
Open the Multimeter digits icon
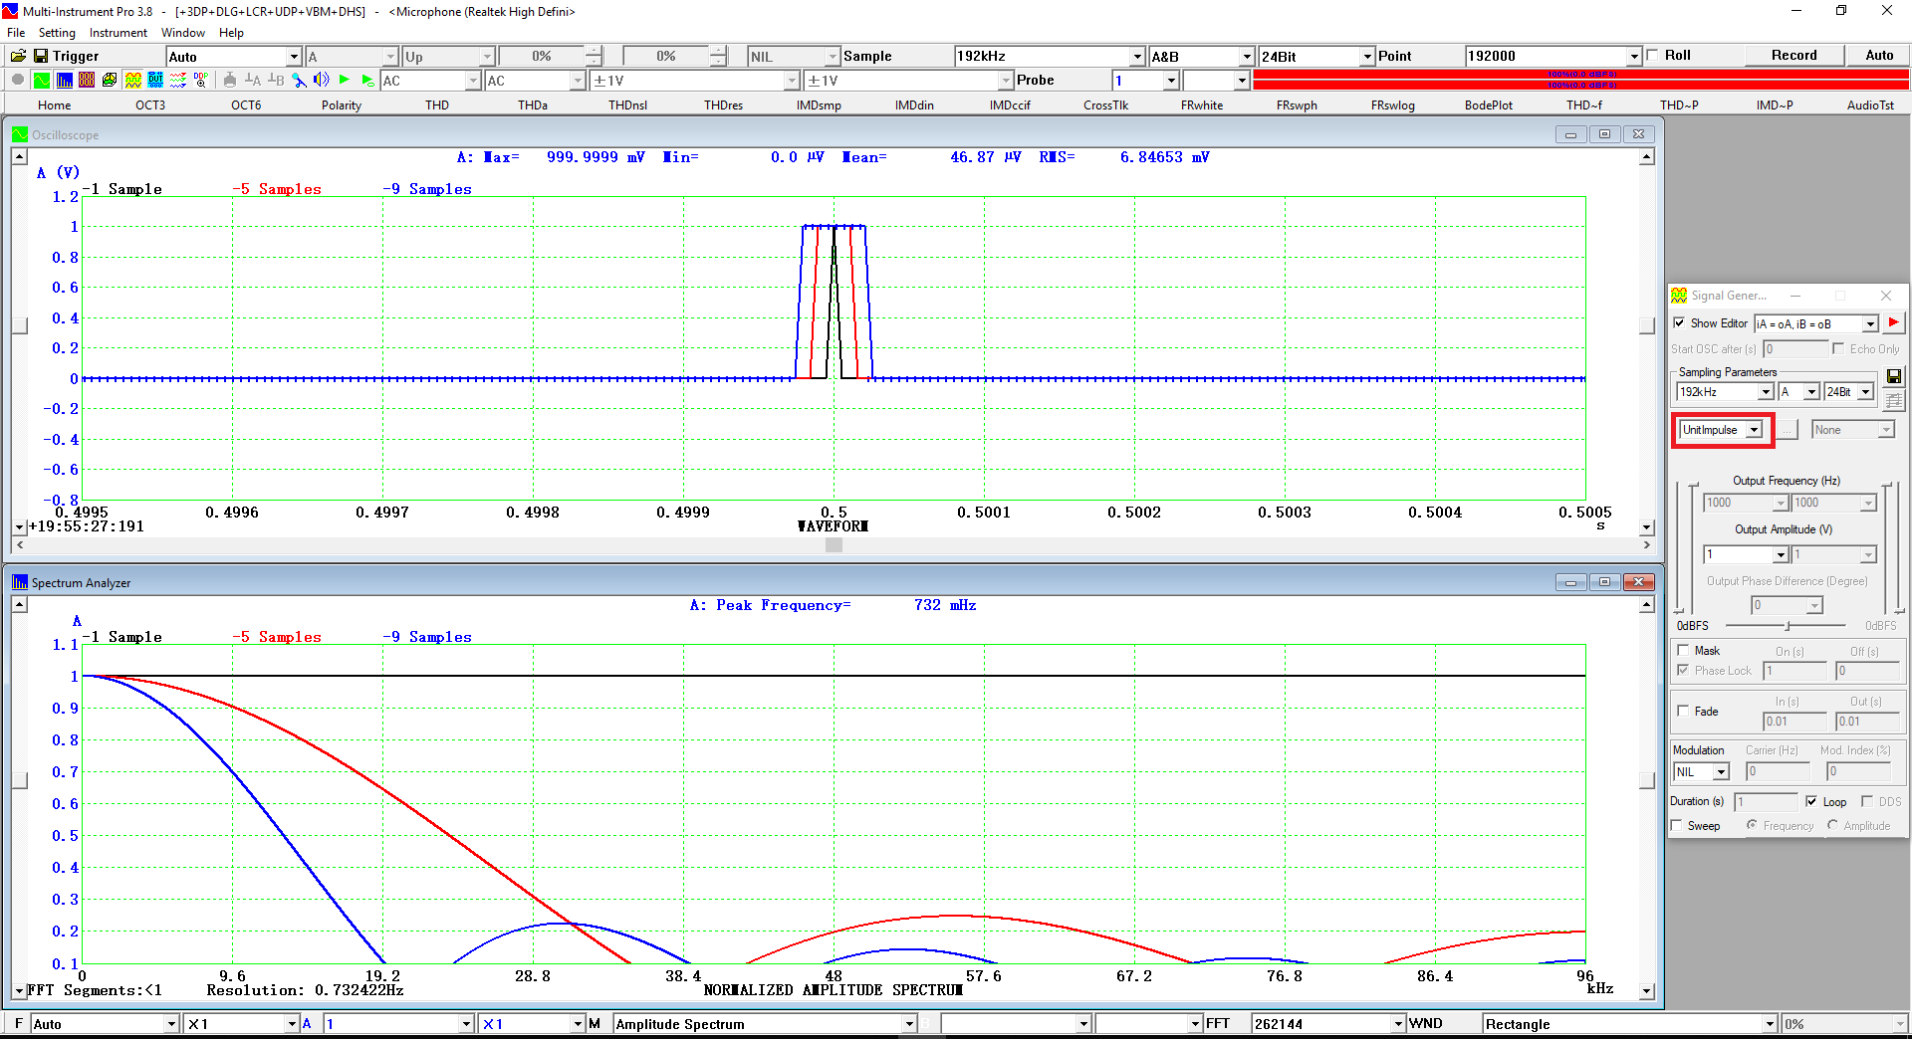pyautogui.click(x=87, y=80)
